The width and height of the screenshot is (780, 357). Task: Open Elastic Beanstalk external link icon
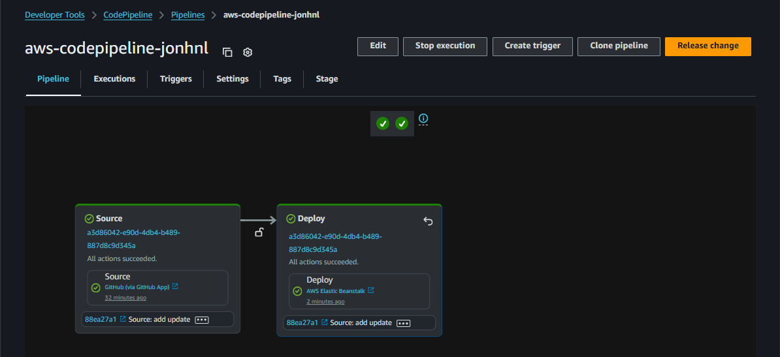[x=370, y=290]
